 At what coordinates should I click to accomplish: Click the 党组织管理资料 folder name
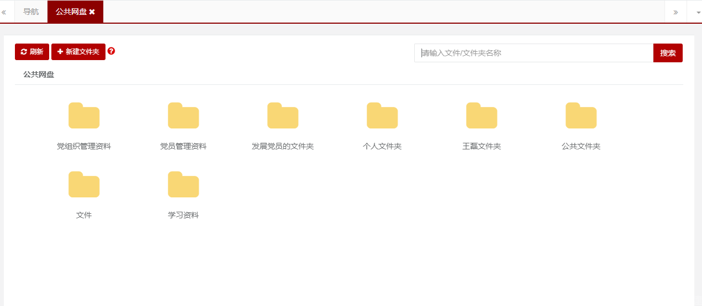(84, 146)
